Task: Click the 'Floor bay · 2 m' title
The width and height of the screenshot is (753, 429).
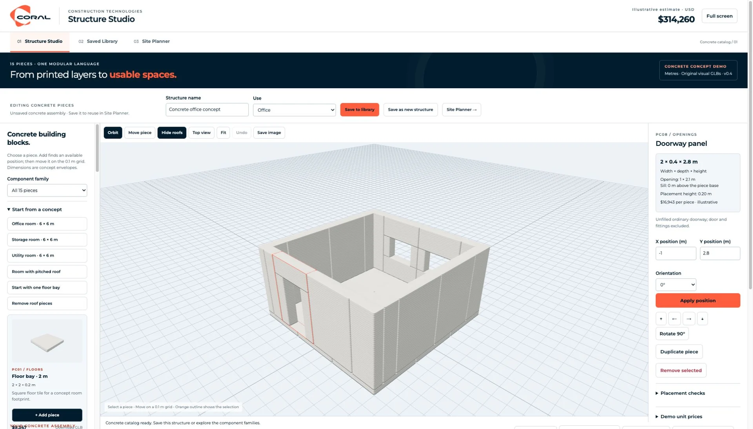Action: [30, 376]
